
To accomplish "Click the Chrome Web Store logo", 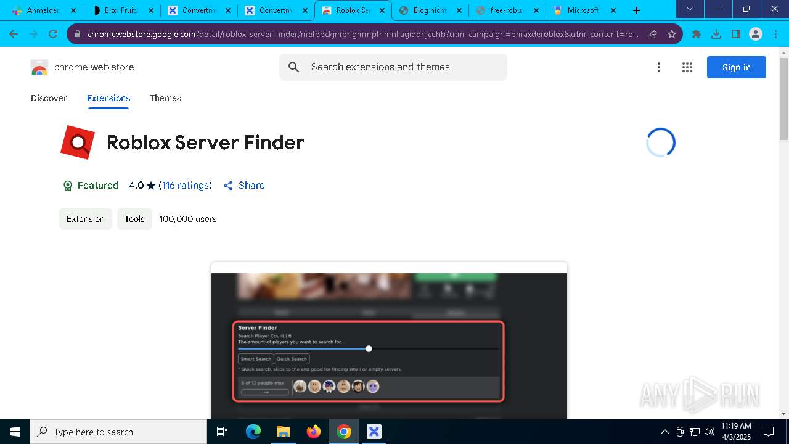I will 83,67.
